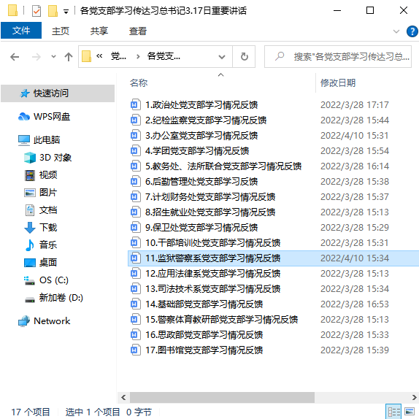Image resolution: width=419 pixels, height=419 pixels.
Task: Select details view icon in status bar
Action: click(394, 411)
